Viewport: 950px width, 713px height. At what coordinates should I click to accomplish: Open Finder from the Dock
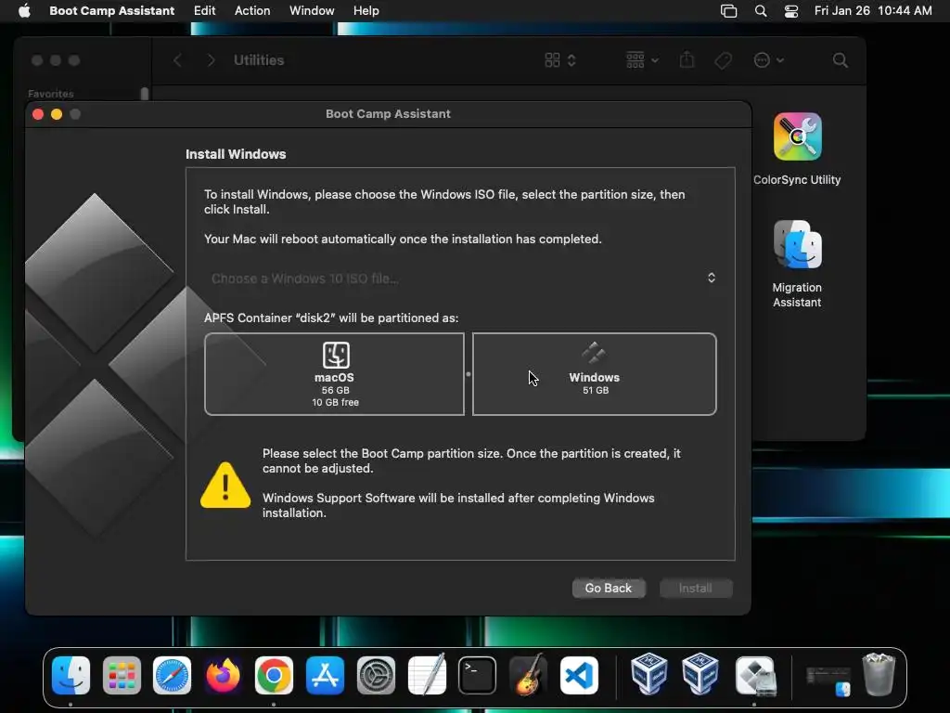(x=71, y=676)
